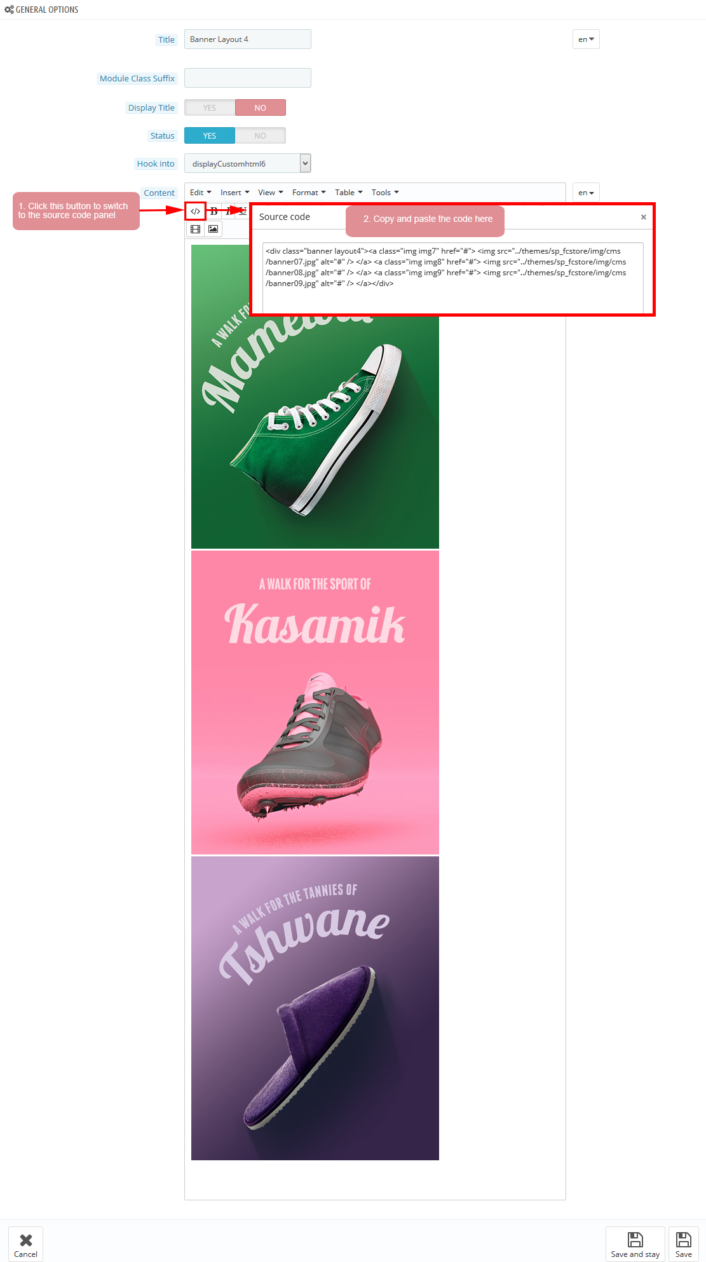Open the Title language en dropdown

pos(586,39)
